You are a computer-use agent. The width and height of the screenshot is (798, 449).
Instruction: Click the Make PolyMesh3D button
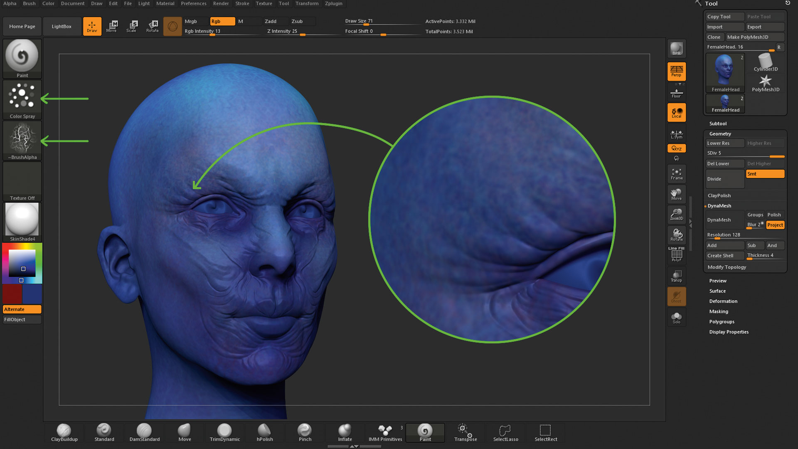tap(755, 37)
